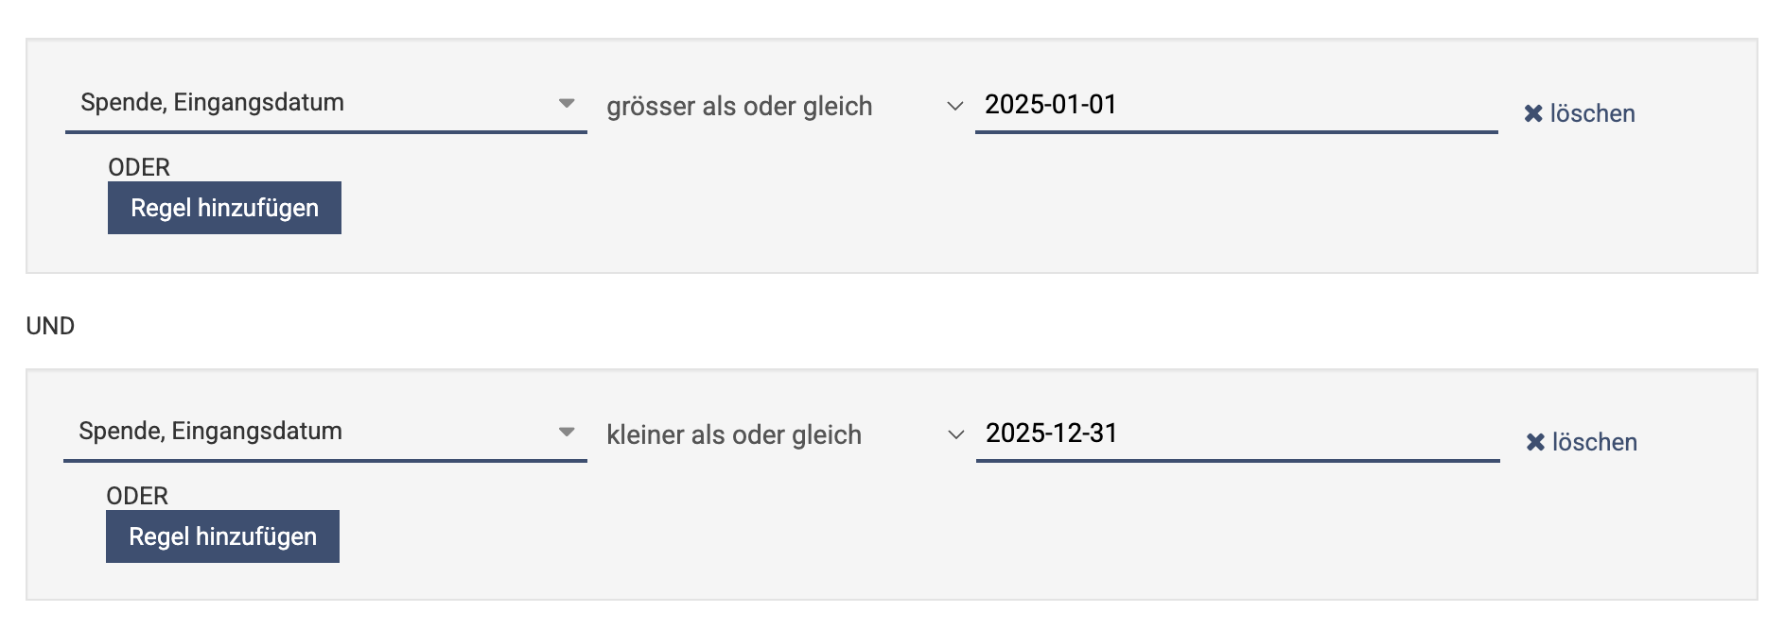This screenshot has height=629, width=1784.
Task: Click the 'ODER' label under the 2025-01-01 rule
Action: (x=139, y=167)
